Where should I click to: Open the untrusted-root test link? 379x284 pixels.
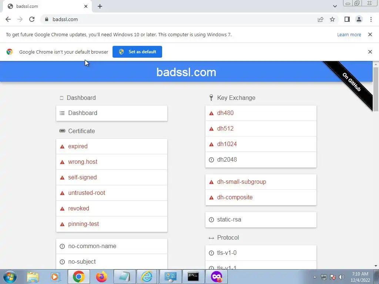coord(112,193)
